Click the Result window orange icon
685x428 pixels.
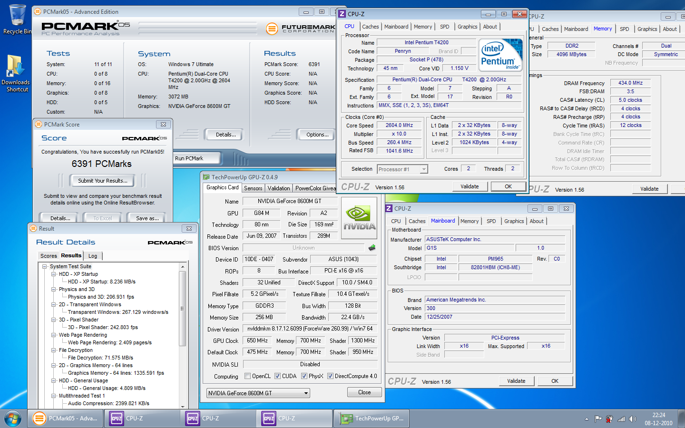[x=33, y=228]
